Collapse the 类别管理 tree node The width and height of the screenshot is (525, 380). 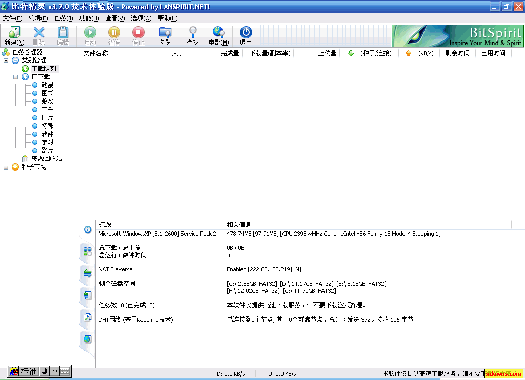(6, 60)
